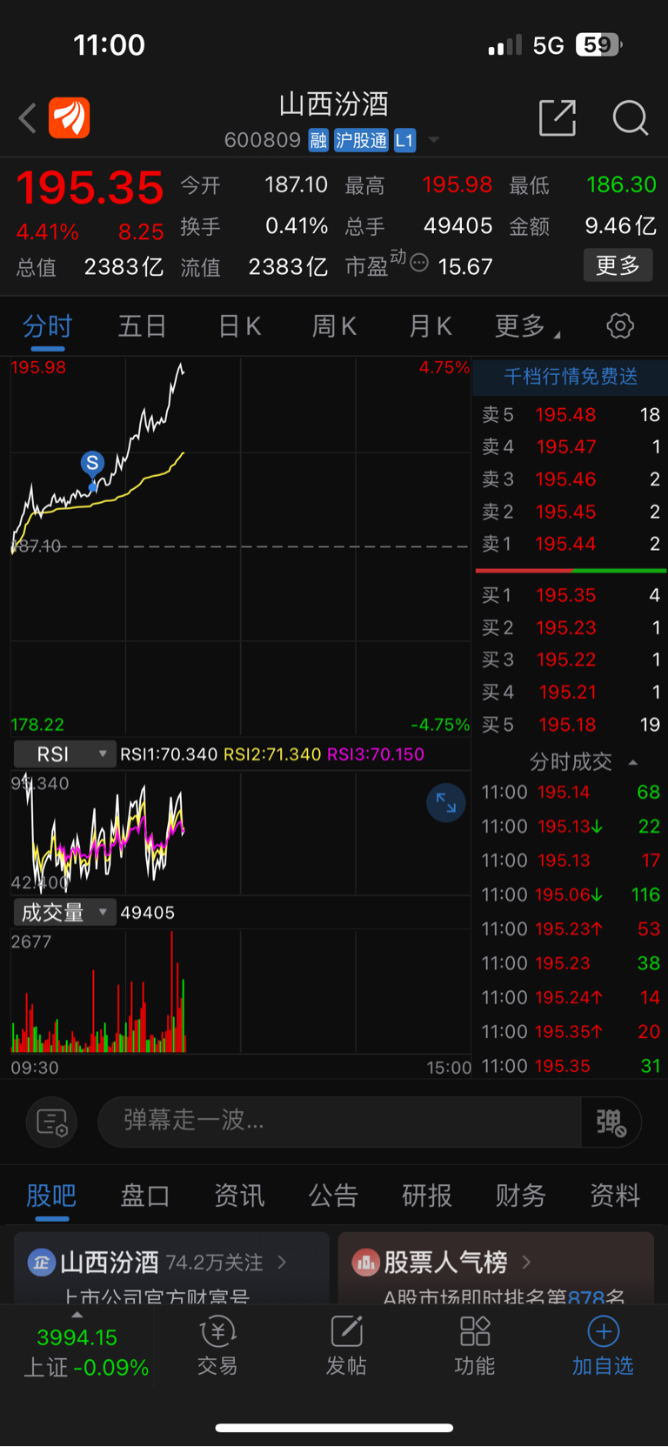Go back with the left arrow
668x1447 pixels.
coord(27,117)
